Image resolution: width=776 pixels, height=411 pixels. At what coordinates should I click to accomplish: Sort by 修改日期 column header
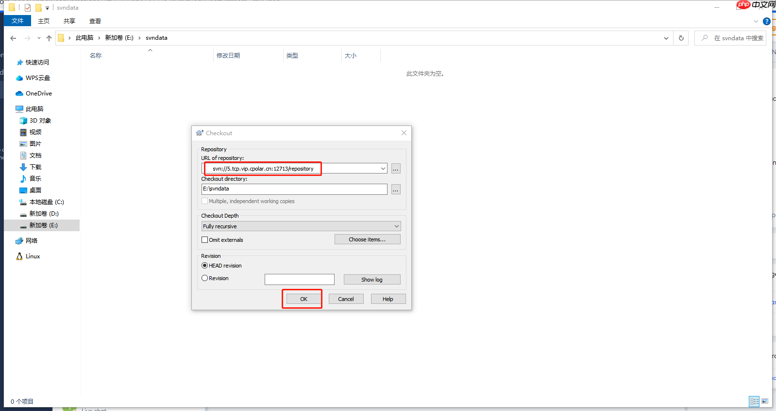pos(228,56)
